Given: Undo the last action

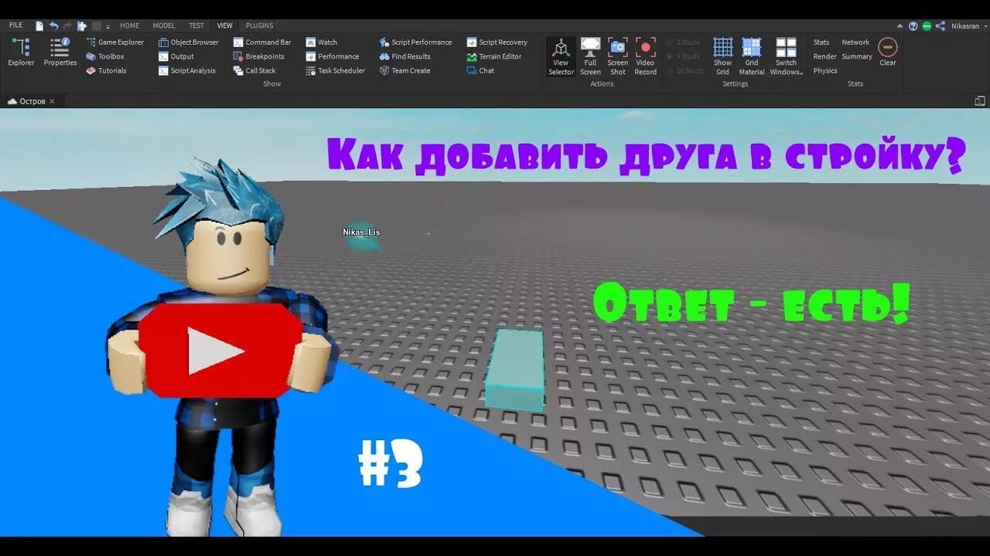Looking at the screenshot, I should coord(53,25).
